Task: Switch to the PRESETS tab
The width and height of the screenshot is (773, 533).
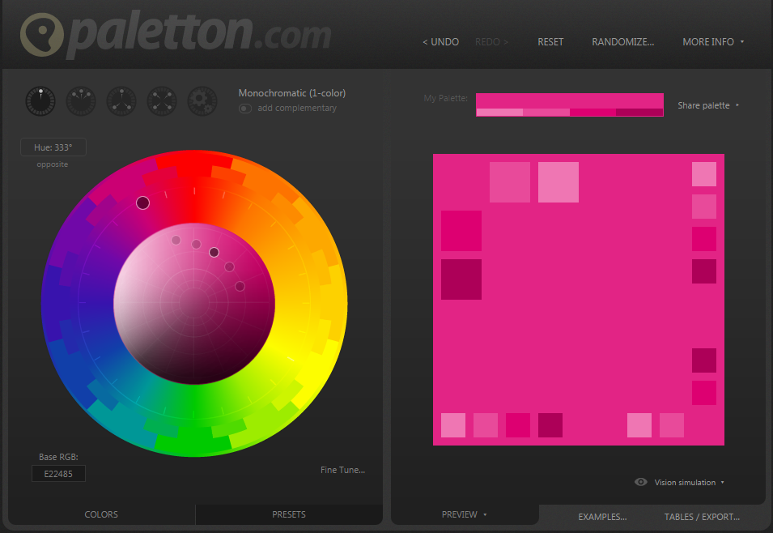Action: 289,514
